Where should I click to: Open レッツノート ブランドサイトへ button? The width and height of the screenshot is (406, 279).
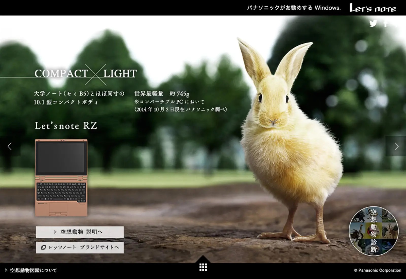[x=80, y=247]
